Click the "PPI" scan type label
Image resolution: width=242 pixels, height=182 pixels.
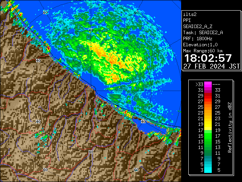click(187, 20)
